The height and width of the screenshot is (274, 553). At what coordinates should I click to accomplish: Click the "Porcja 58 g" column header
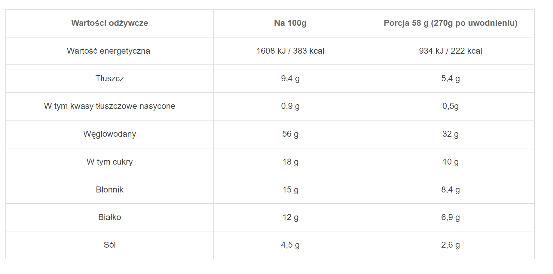click(450, 23)
